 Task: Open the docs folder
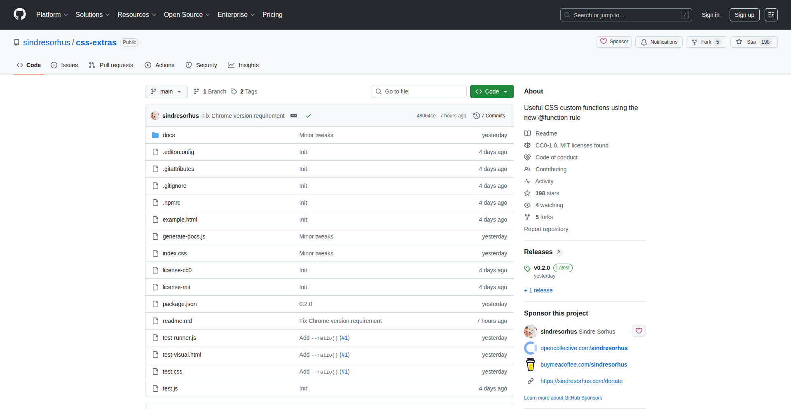(168, 135)
